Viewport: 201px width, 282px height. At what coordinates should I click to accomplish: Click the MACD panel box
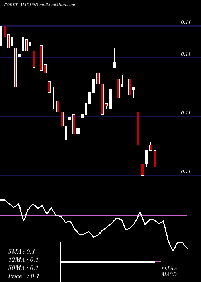111,262
